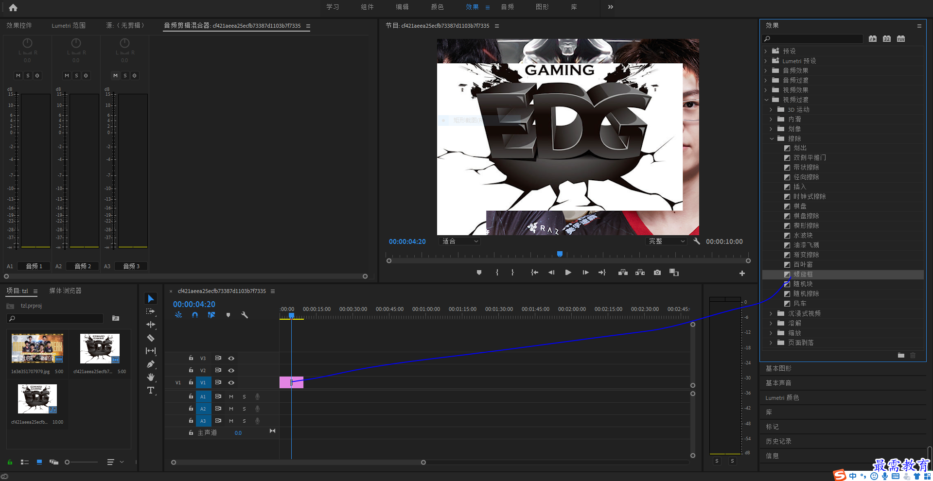The image size is (933, 481).
Task: Open the button editor plus icon
Action: 742,274
